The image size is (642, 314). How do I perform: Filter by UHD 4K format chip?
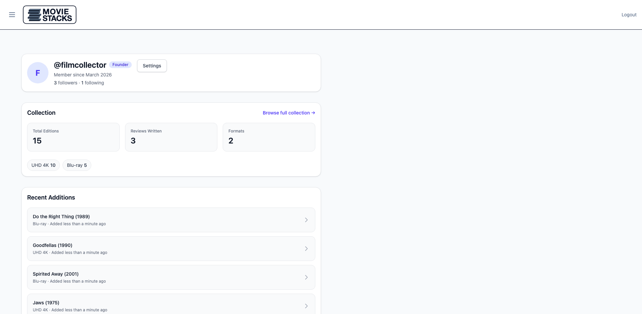[43, 165]
